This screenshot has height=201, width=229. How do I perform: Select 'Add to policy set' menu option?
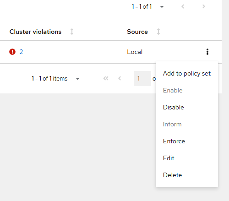[187, 74]
